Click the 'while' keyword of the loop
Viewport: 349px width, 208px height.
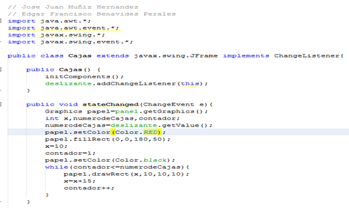[x=56, y=167]
